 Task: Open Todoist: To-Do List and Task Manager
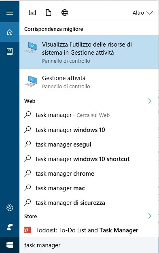click(x=89, y=230)
